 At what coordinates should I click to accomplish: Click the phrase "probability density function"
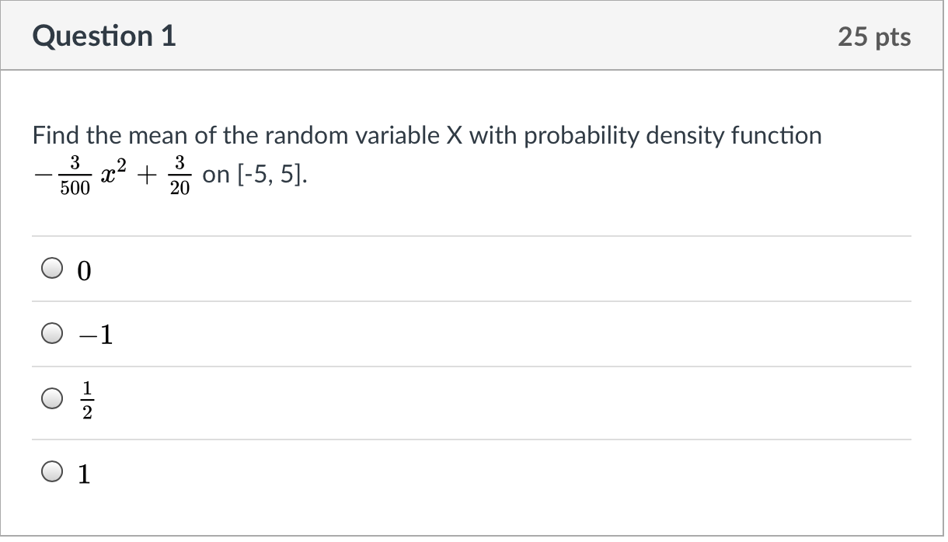672,136
